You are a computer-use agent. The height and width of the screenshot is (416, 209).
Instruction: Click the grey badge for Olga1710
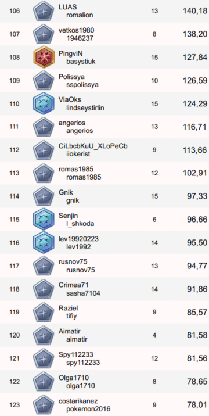pyautogui.click(x=44, y=382)
